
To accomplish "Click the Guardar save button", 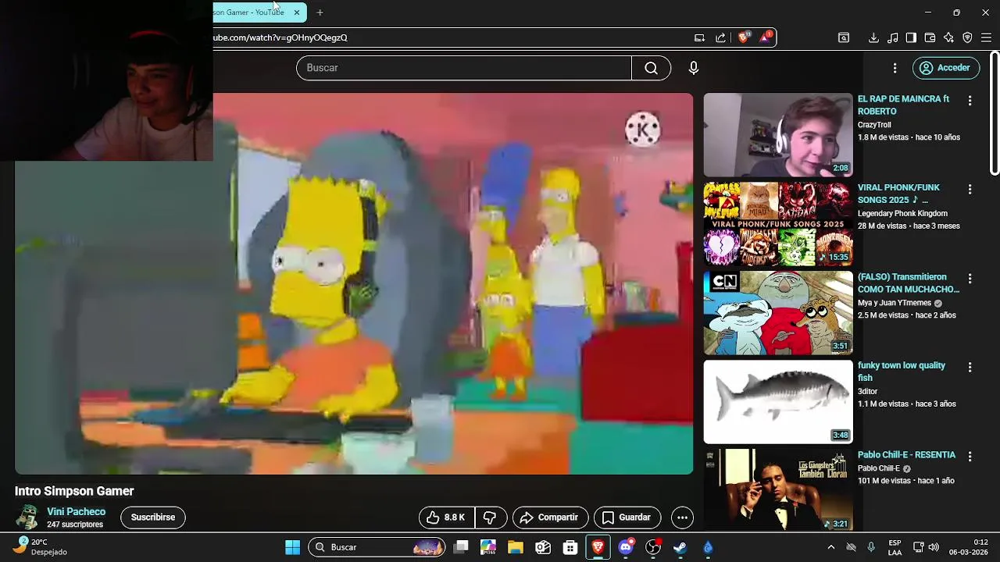I will 627,518.
